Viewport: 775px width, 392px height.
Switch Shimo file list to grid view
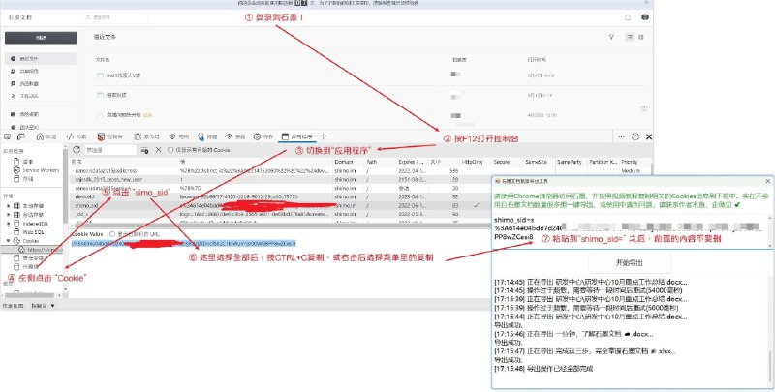pos(641,37)
